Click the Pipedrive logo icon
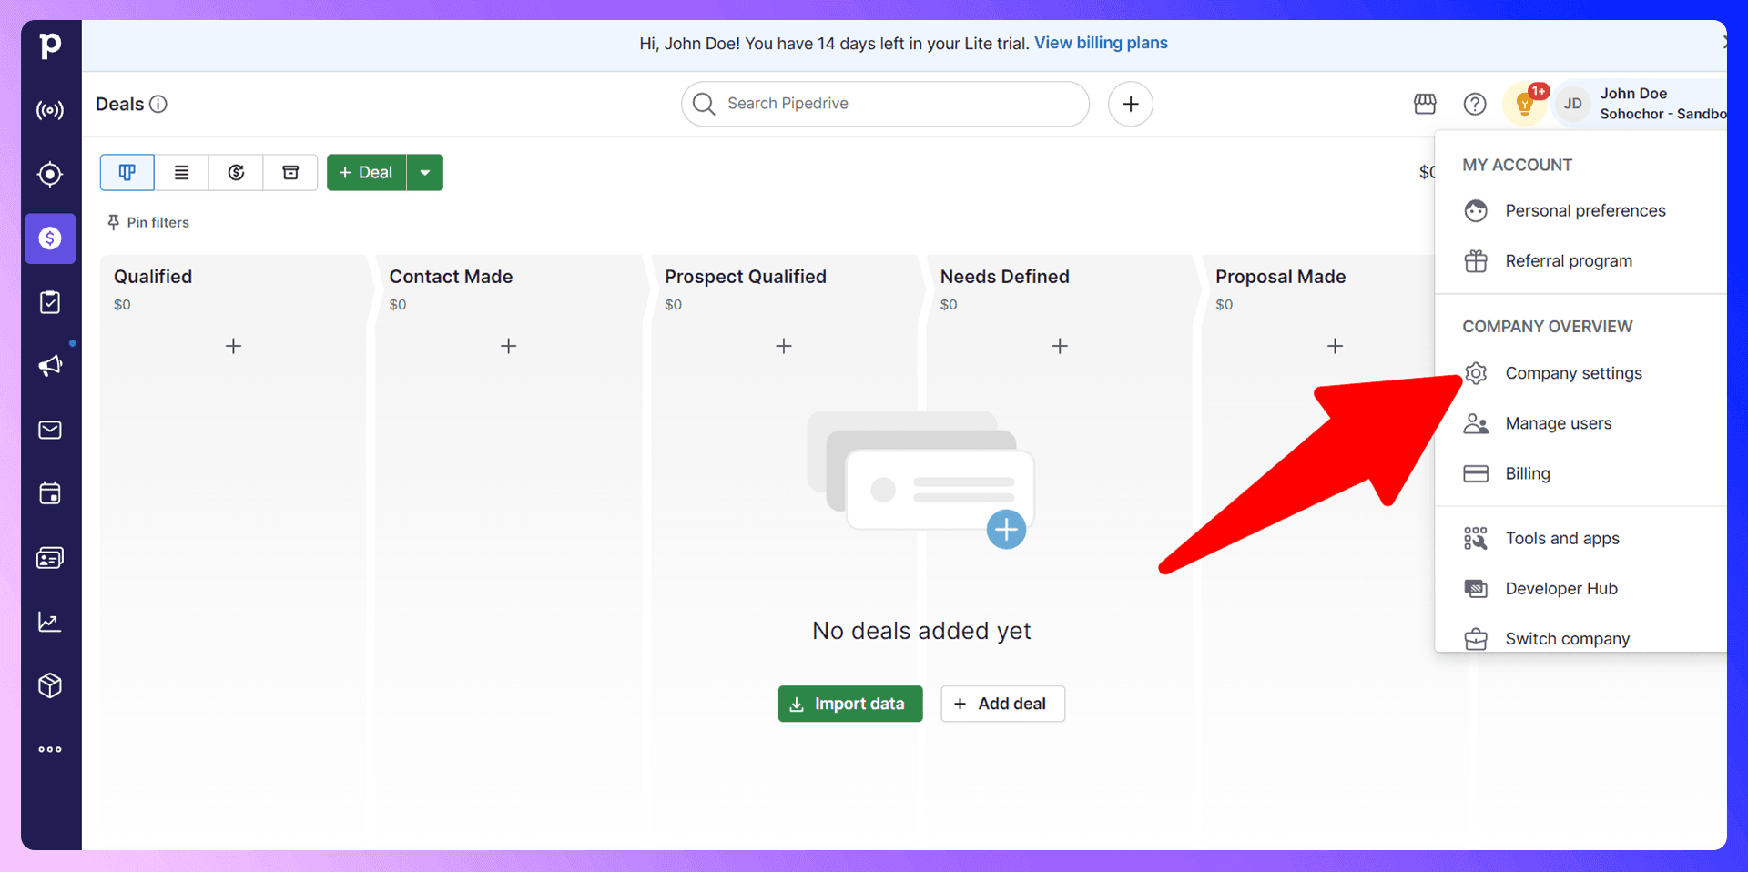 51,45
